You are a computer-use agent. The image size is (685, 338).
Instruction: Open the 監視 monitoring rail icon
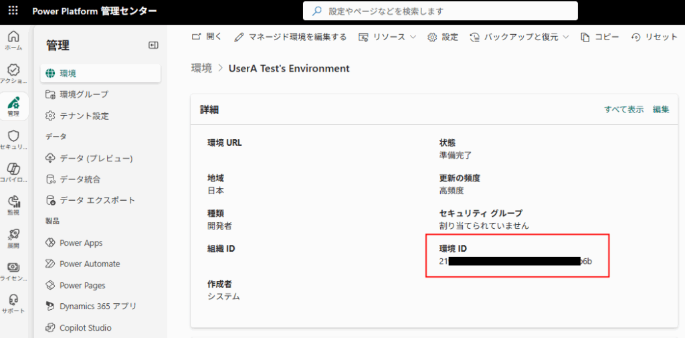pyautogui.click(x=13, y=206)
